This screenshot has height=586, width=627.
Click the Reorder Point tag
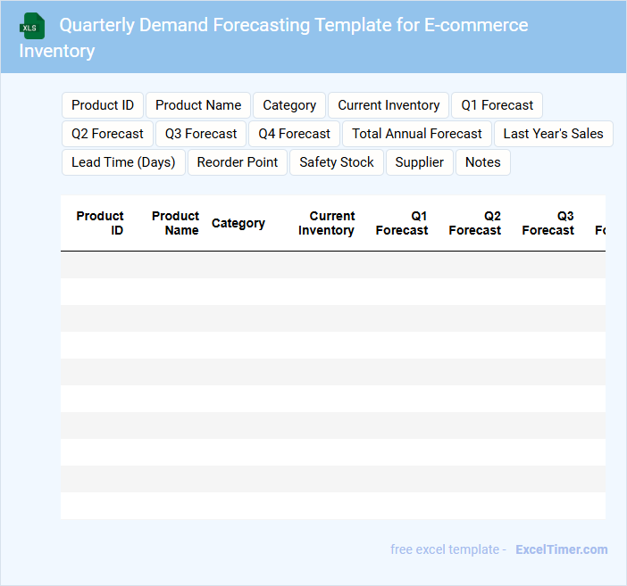coord(238,162)
